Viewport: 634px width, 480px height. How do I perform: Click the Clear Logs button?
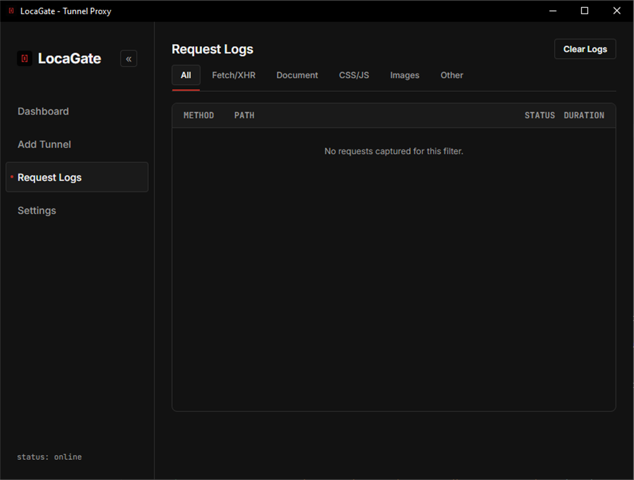point(585,49)
